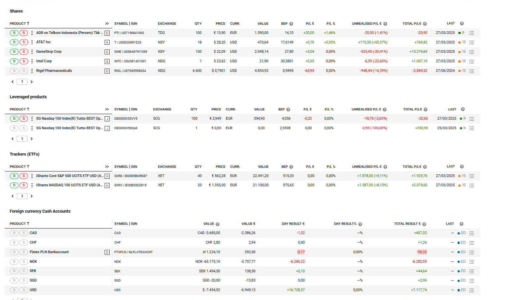The image size is (510, 300).
Task: Click three-dot options for Intel Corp
Action: pos(32,61)
